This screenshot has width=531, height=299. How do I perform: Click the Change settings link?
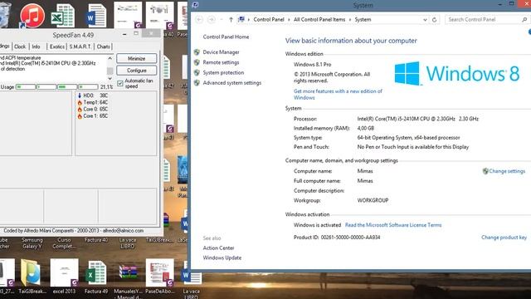tap(507, 171)
